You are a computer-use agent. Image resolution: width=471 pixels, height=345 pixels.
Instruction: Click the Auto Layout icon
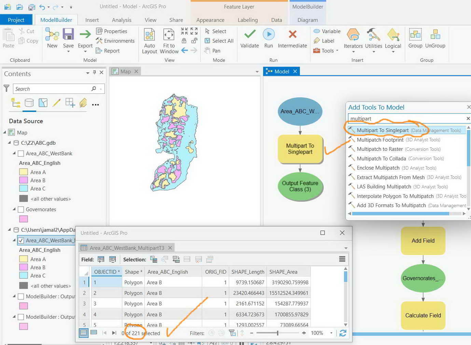pos(149,35)
